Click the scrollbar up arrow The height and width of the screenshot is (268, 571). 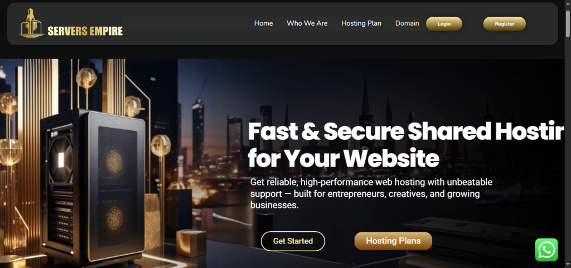[568, 4]
